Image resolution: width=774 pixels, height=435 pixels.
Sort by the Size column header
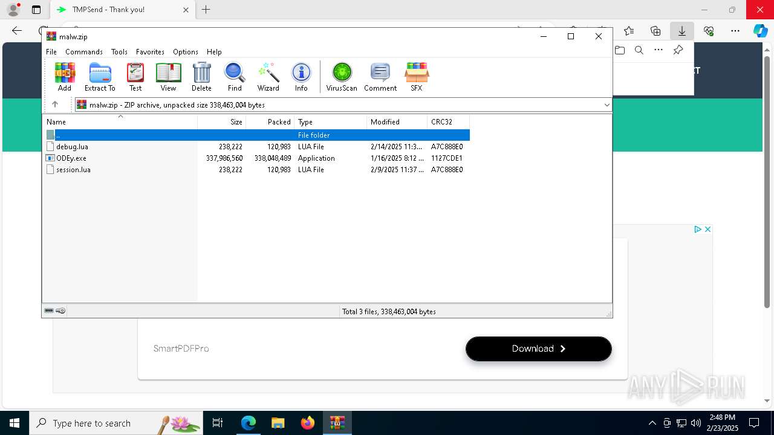[222, 122]
